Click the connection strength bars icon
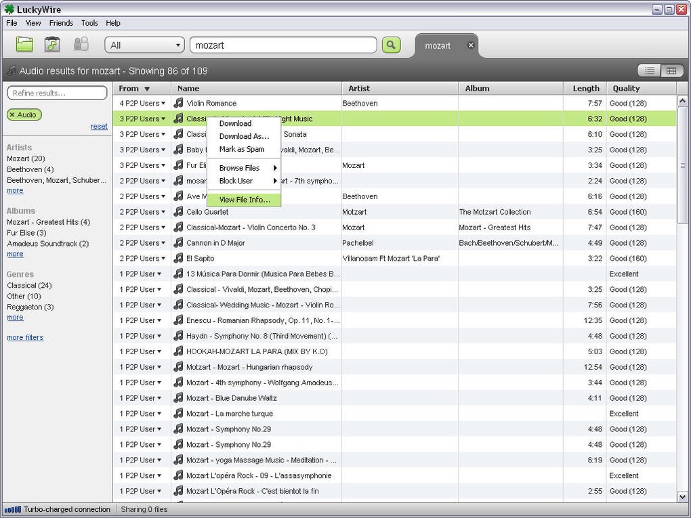This screenshot has height=518, width=691. [x=12, y=509]
